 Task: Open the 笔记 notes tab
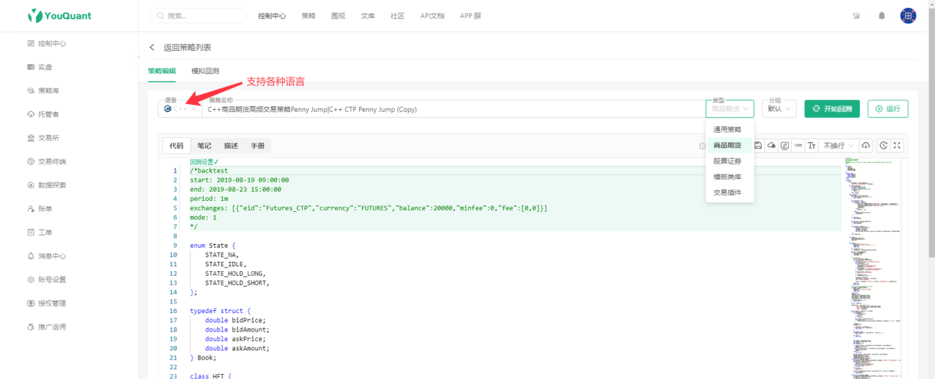[204, 146]
